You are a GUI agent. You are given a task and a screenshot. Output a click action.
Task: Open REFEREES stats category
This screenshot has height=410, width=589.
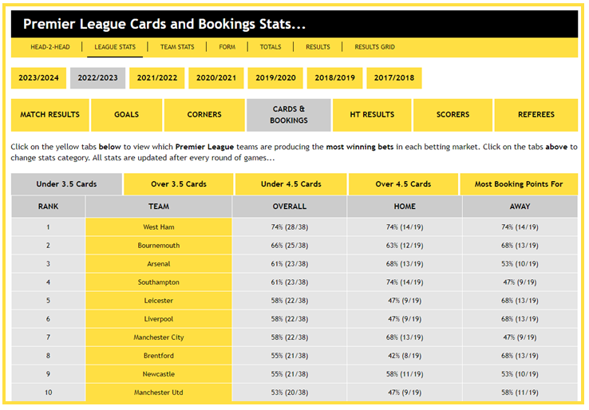[x=536, y=115]
